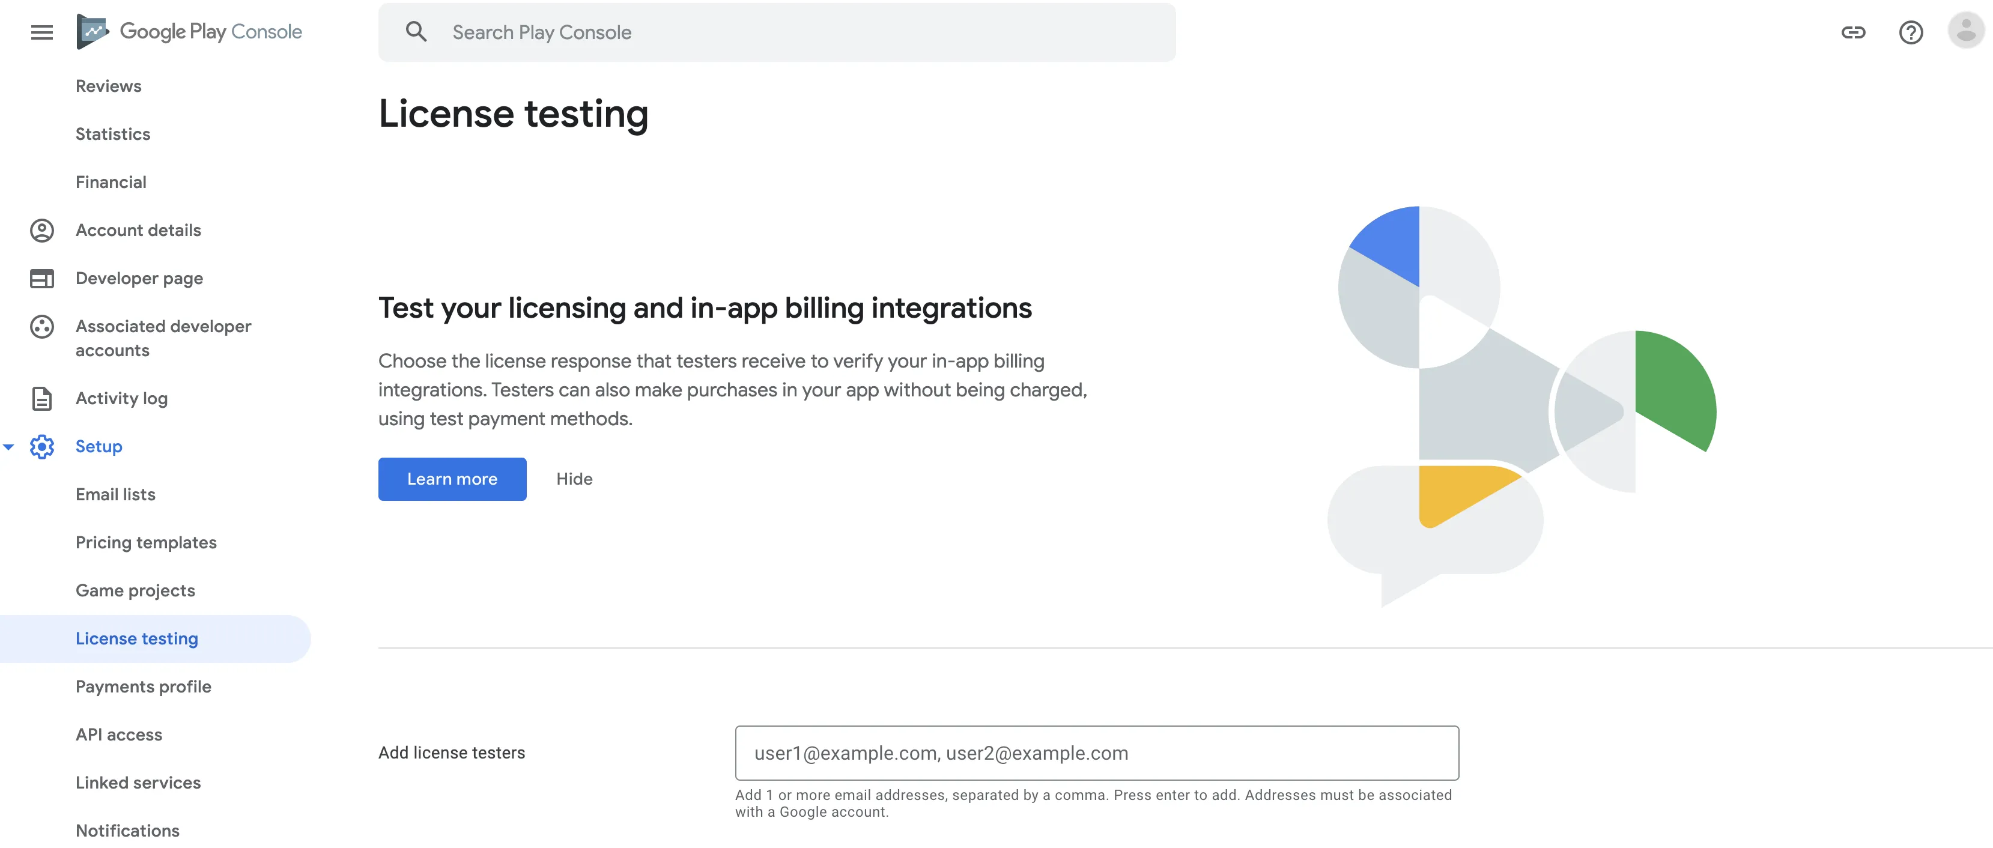
Task: Open Email lists in the sidebar
Action: point(115,494)
